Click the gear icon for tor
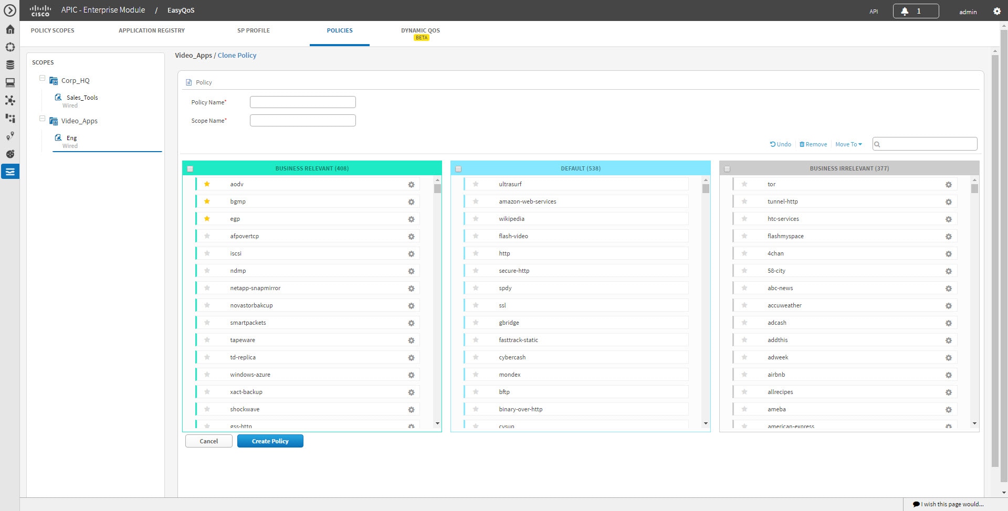The height and width of the screenshot is (511, 1008). (948, 185)
